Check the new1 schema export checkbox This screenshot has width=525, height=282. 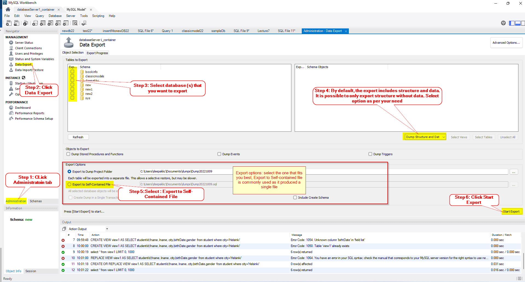pyautogui.click(x=72, y=89)
